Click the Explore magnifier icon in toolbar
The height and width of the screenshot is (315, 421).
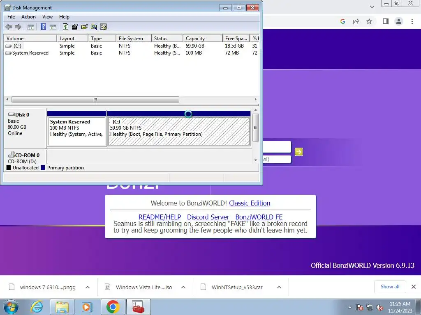94,27
